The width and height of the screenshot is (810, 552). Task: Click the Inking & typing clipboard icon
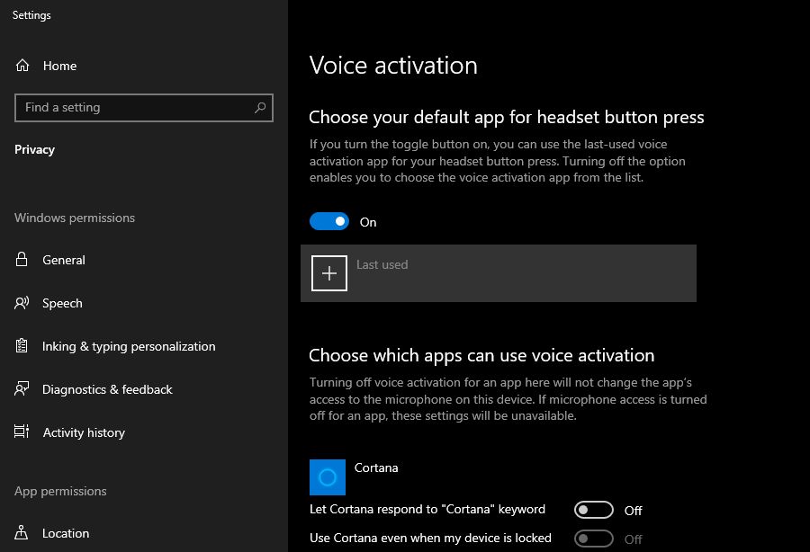[22, 345]
